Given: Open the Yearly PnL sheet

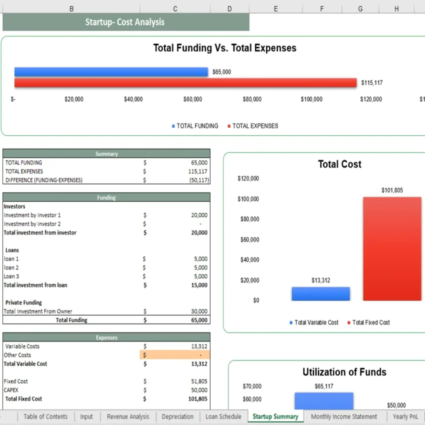Looking at the screenshot, I should (x=406, y=416).
